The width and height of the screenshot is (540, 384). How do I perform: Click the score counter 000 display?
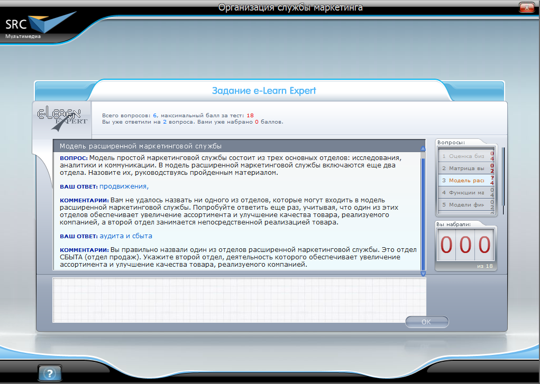pyautogui.click(x=465, y=245)
